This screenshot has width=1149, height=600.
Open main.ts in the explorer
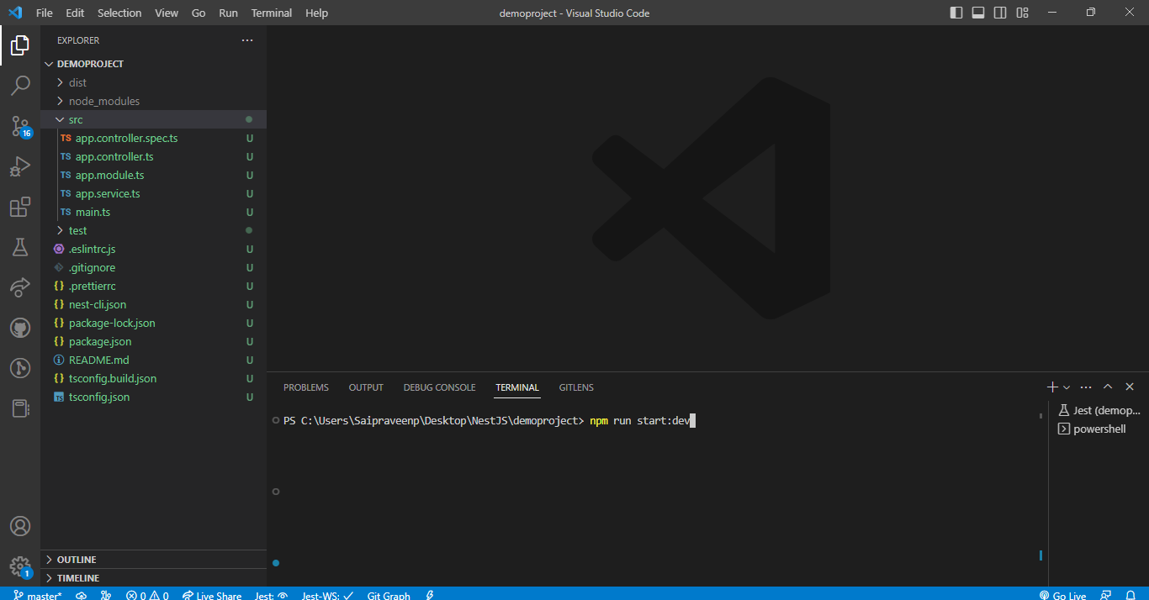[x=93, y=212]
